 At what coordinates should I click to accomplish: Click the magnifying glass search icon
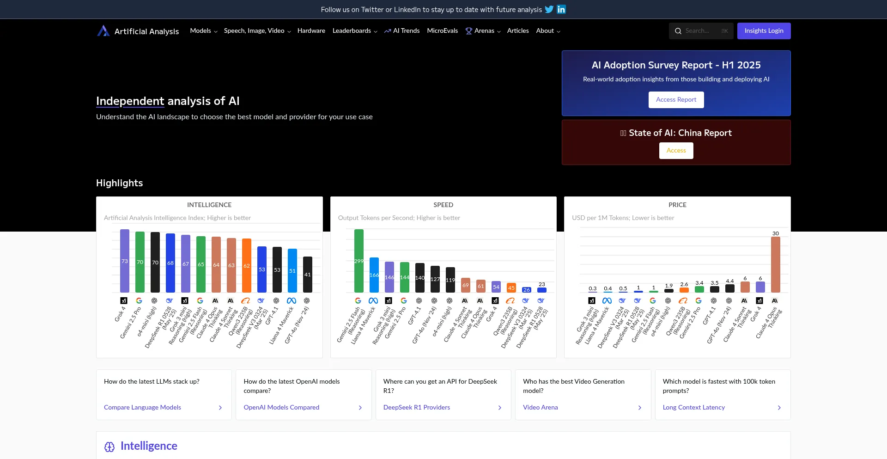tap(678, 31)
